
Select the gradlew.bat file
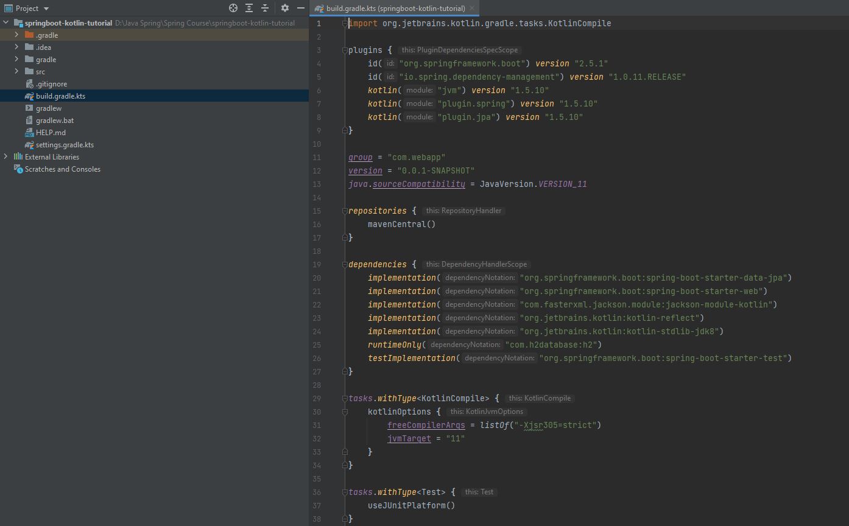[x=55, y=121]
